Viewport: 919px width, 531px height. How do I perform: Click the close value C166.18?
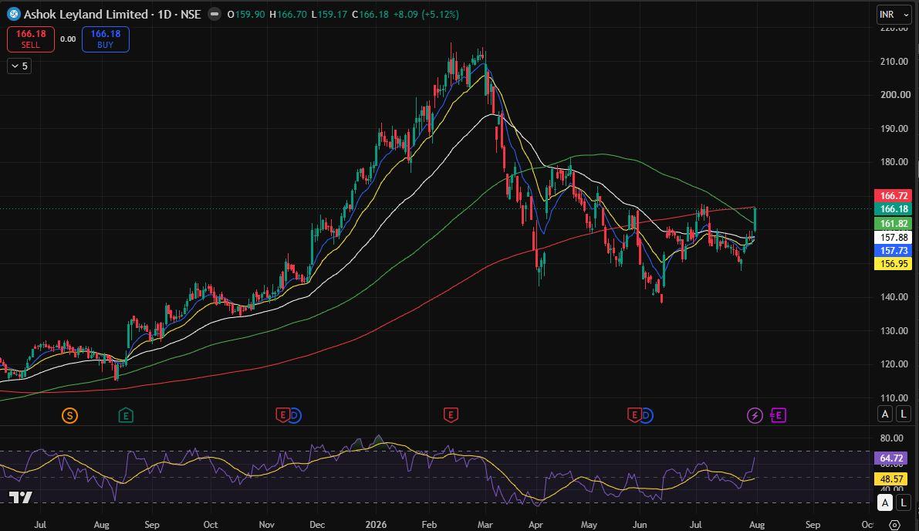click(370, 14)
